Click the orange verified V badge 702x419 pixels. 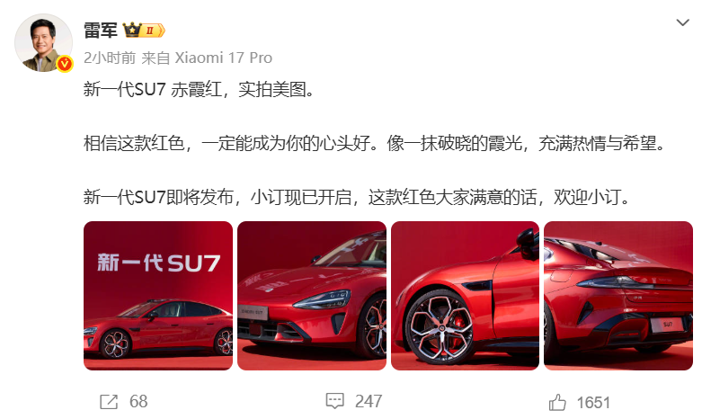(65, 64)
